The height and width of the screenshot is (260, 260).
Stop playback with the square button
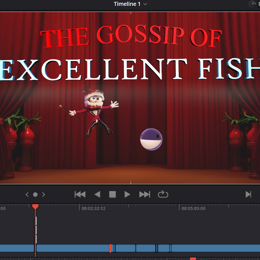click(112, 195)
